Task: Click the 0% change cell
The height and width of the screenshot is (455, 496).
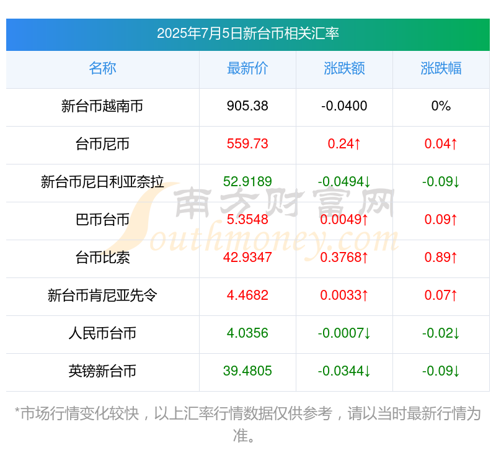Action: [x=441, y=106]
